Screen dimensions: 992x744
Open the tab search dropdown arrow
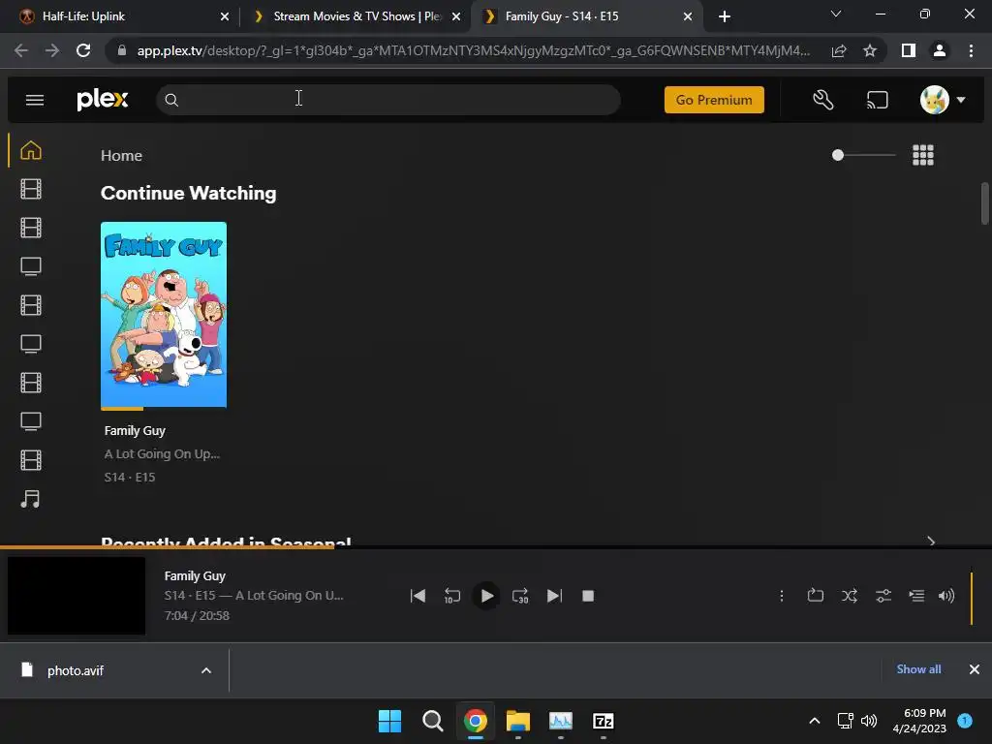836,14
